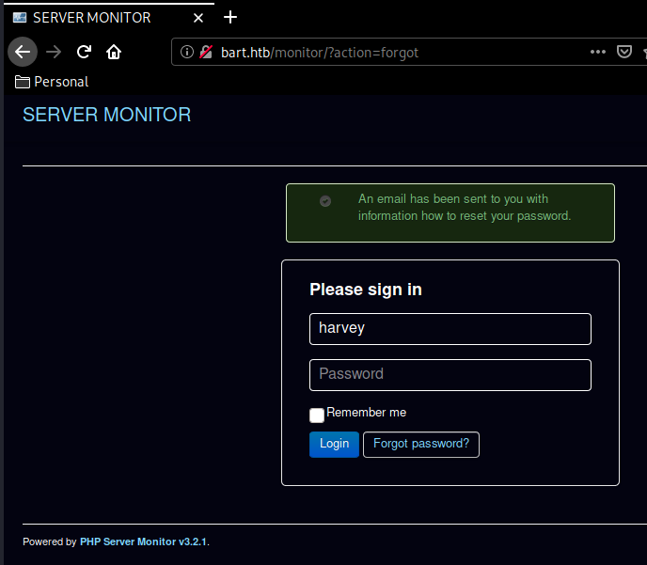
Task: Focus the Password input field
Action: (x=450, y=374)
